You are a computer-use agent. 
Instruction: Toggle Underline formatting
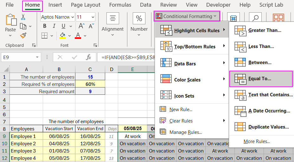(63, 26)
